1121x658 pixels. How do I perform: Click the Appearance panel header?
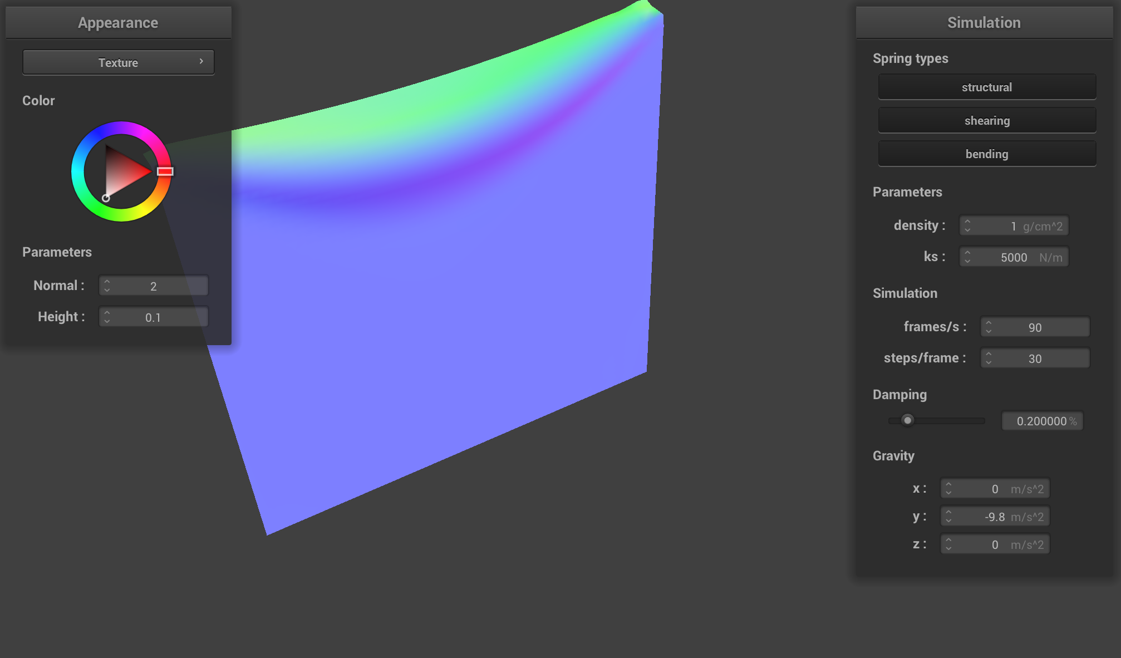(118, 23)
